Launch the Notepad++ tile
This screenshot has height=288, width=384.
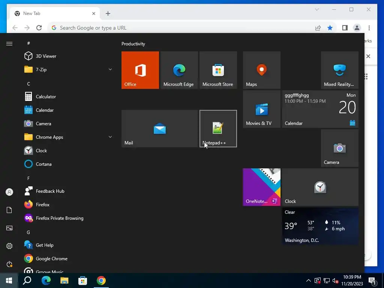click(218, 129)
